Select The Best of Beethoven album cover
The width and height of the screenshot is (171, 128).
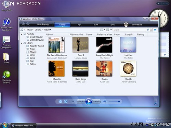pyautogui.click(x=56, y=45)
